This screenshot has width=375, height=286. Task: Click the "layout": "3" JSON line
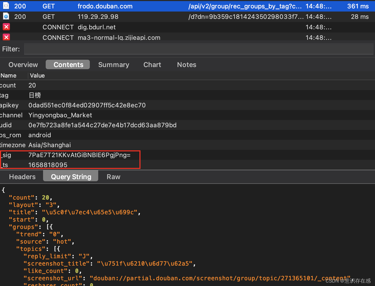click(34, 205)
